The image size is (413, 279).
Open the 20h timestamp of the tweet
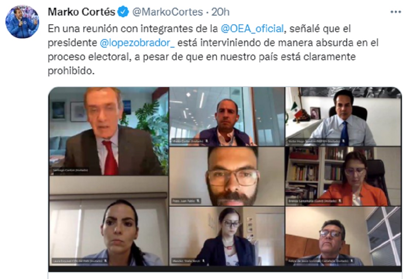pyautogui.click(x=221, y=12)
